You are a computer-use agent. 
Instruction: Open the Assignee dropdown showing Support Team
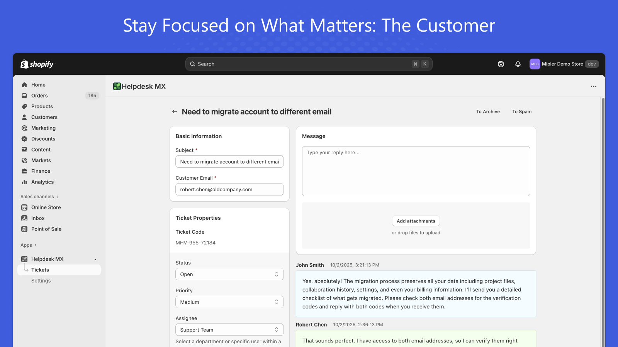[229, 330]
